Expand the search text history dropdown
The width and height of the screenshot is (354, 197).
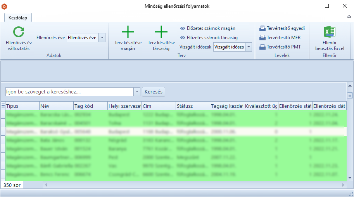click(136, 92)
